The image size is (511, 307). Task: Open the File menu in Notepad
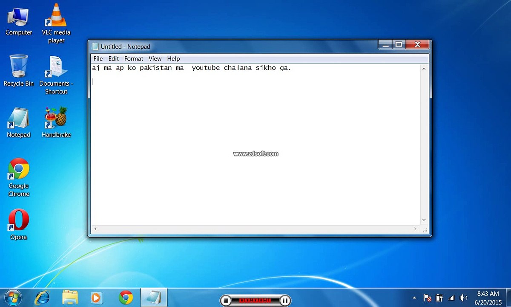point(98,58)
